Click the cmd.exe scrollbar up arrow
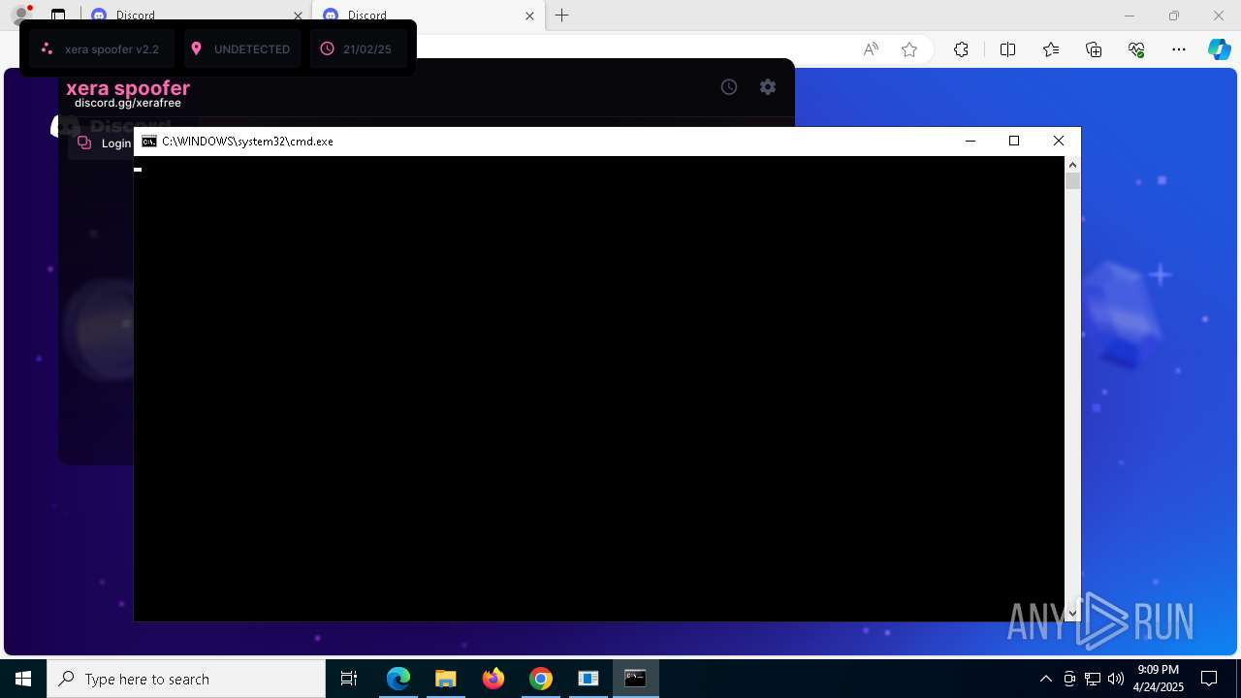The image size is (1241, 698). click(x=1072, y=165)
